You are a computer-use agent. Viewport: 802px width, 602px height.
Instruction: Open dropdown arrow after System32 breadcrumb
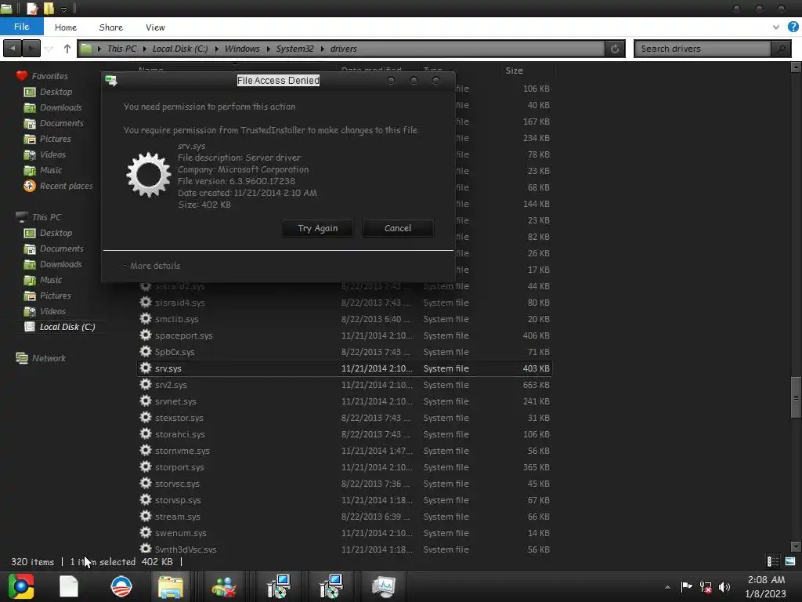[x=322, y=49]
